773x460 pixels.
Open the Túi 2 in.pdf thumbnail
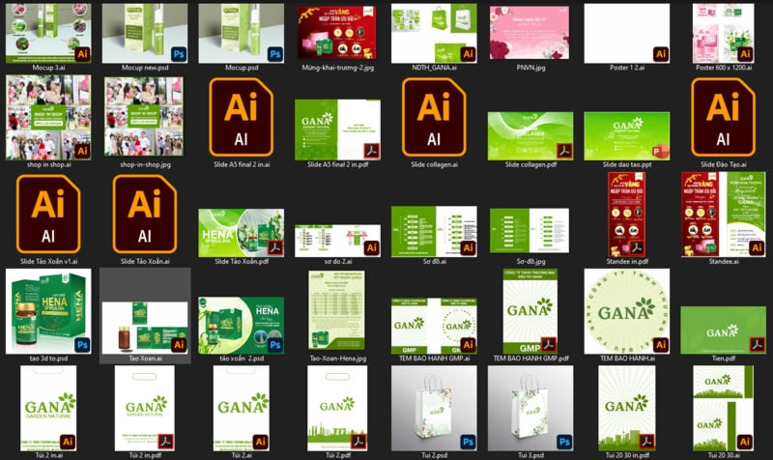(x=144, y=408)
